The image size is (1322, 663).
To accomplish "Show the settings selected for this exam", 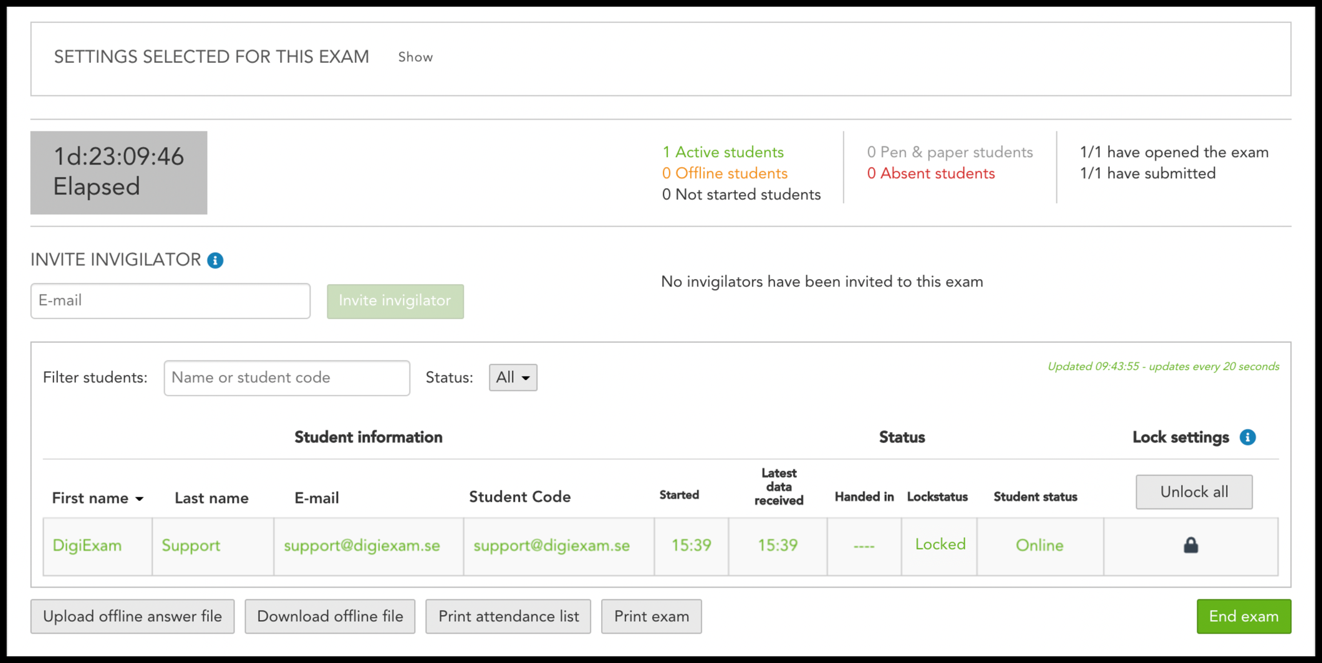I will [415, 57].
